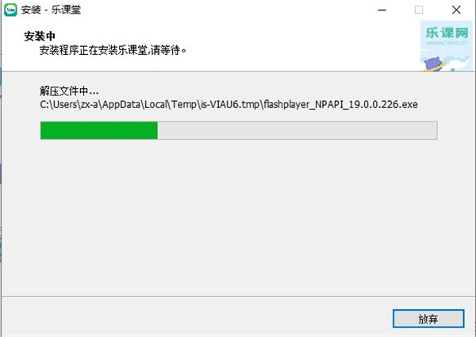Viewport: 476px width, 337px height.
Task: Minimize the installer window
Action: (382, 10)
